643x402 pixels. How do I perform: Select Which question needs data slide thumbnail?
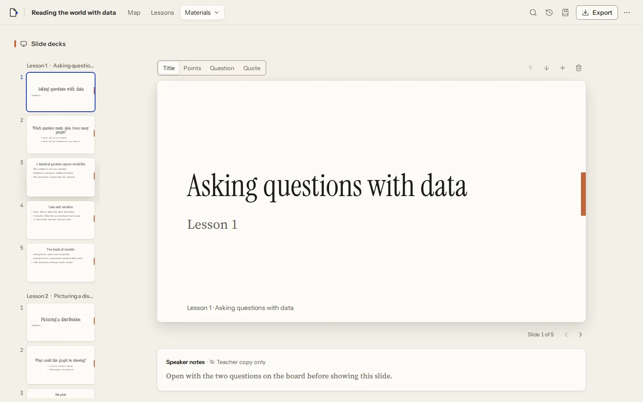coord(61,135)
